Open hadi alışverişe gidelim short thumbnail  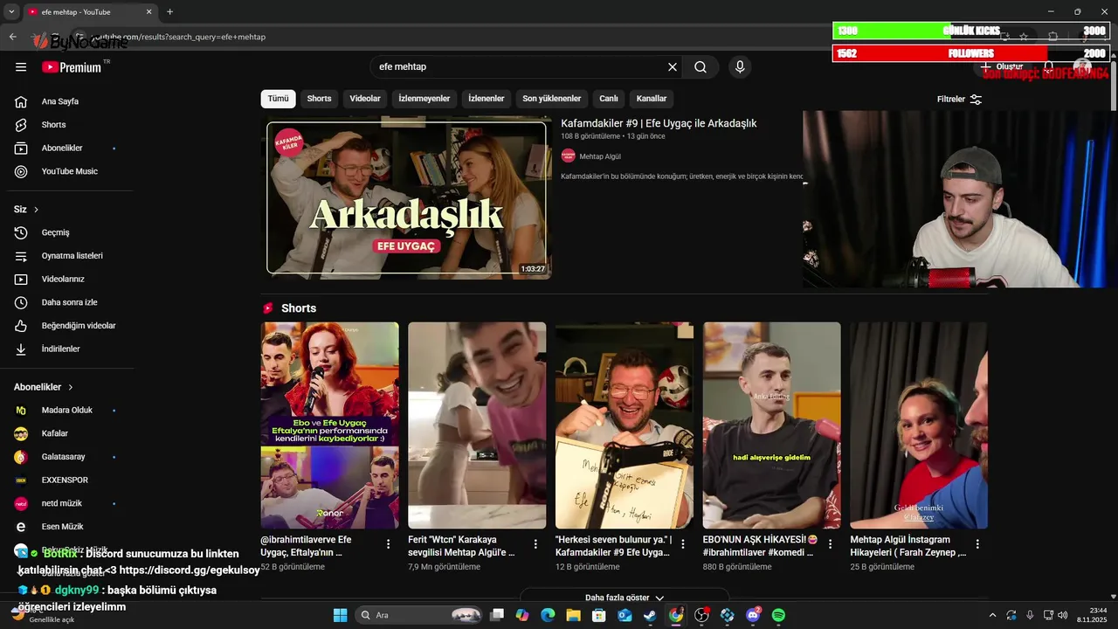click(x=772, y=425)
